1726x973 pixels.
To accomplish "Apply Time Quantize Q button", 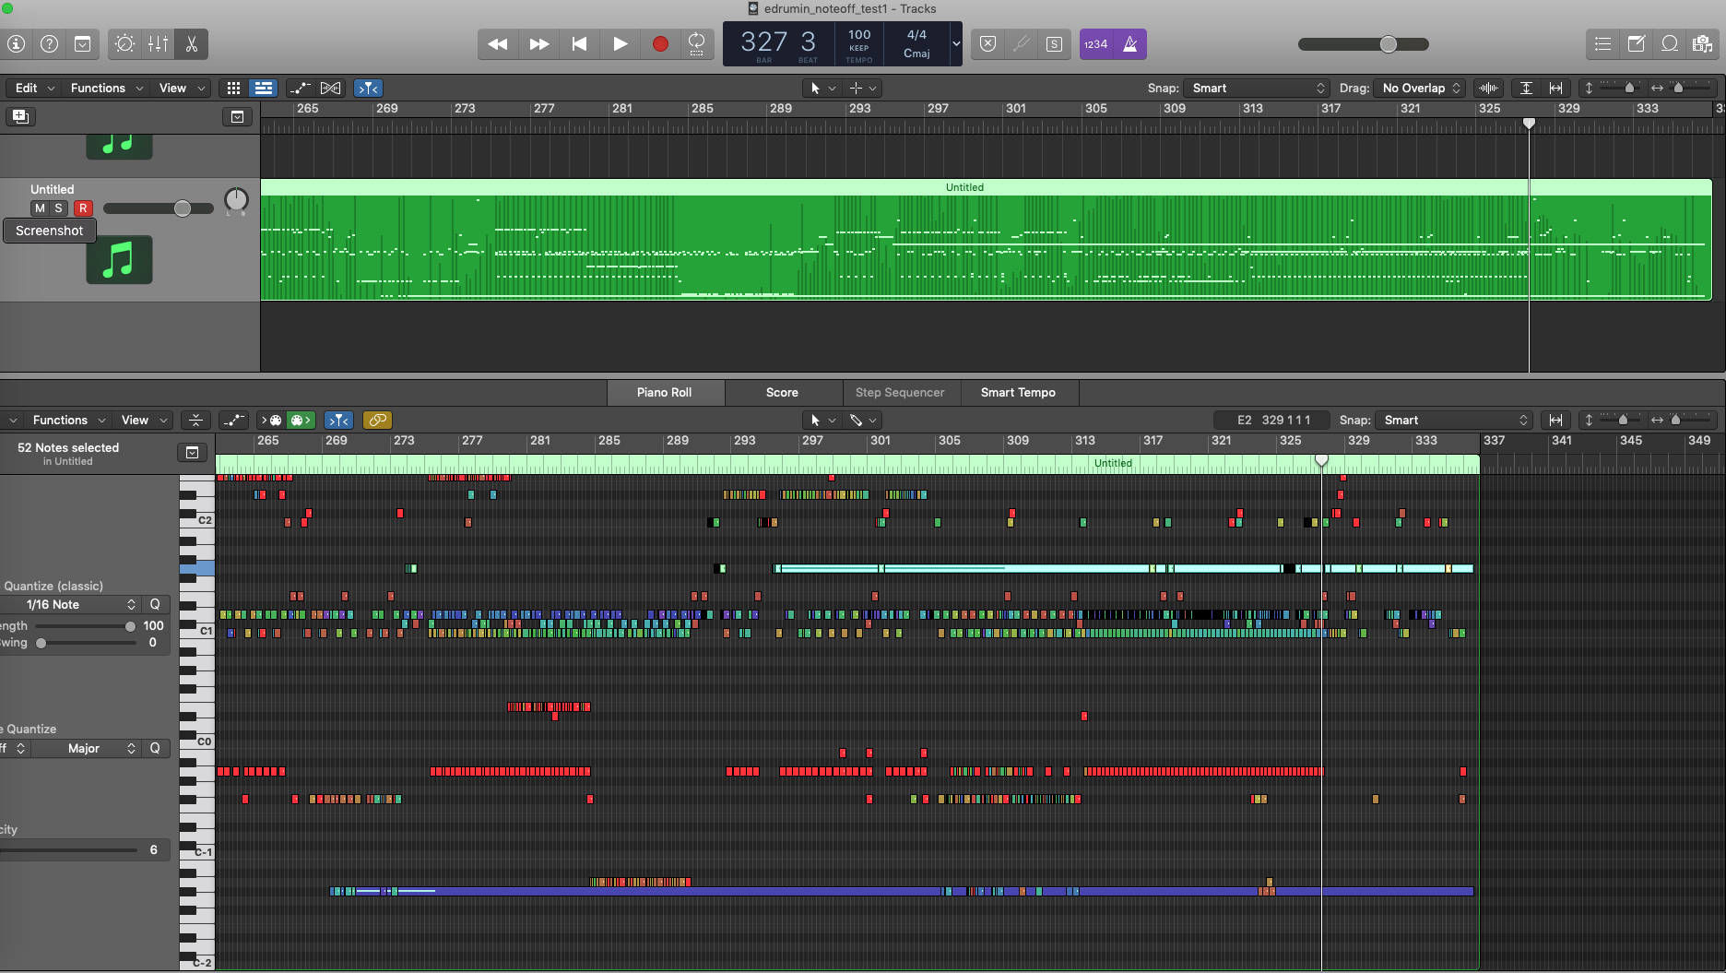I will click(155, 604).
